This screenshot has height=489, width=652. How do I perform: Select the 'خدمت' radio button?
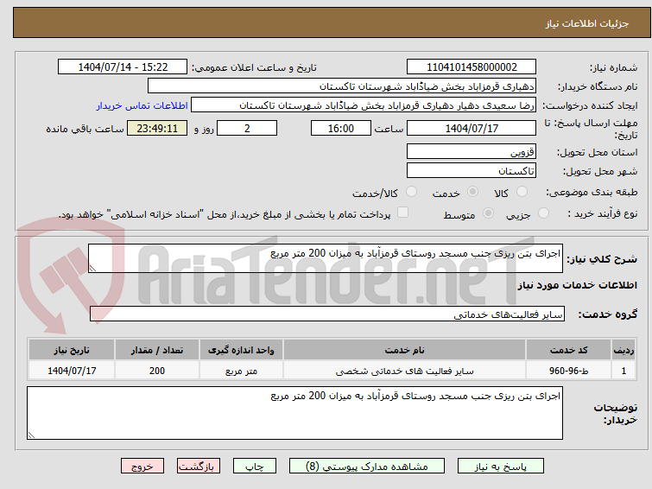tap(472, 192)
